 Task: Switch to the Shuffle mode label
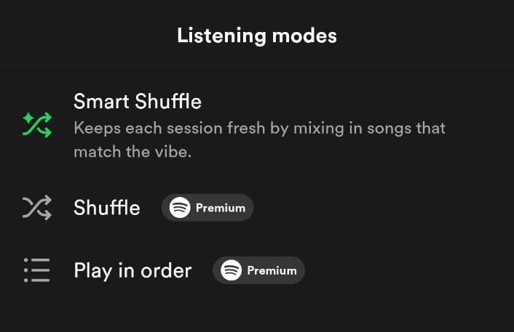coord(106,208)
